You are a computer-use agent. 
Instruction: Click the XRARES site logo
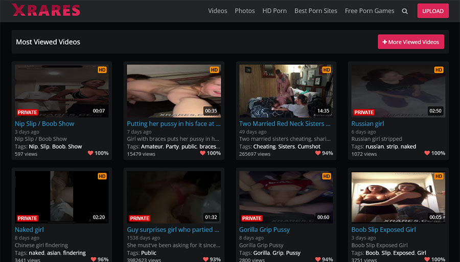46,10
